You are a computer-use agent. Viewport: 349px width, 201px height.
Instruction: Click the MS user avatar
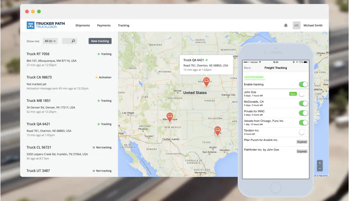pyautogui.click(x=296, y=25)
